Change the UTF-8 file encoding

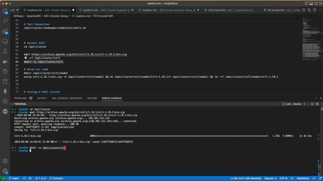[283, 178]
